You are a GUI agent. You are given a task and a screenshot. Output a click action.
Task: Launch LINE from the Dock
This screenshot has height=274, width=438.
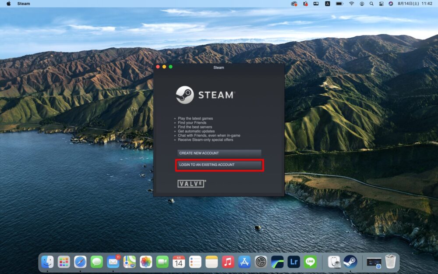tap(310, 262)
